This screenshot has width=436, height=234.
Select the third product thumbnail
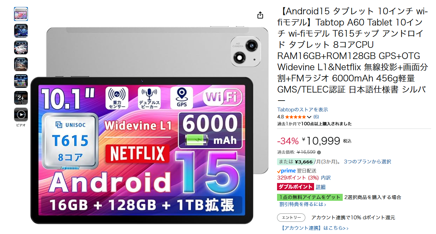21,47
